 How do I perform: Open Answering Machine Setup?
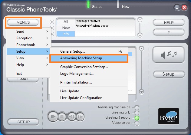(89, 58)
